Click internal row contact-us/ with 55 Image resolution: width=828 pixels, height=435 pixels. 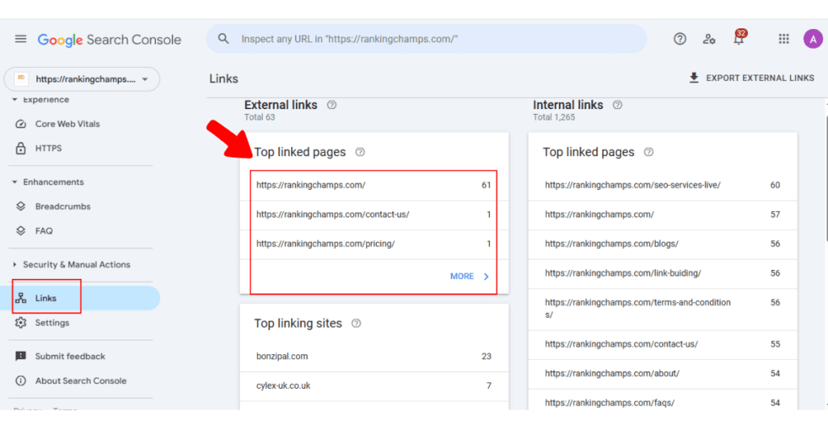click(x=663, y=345)
